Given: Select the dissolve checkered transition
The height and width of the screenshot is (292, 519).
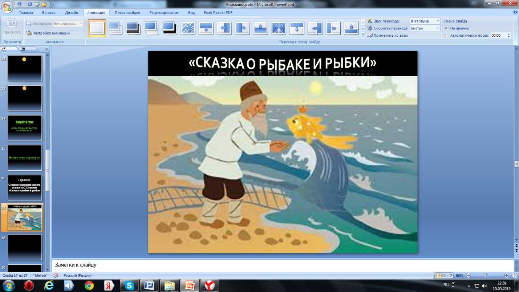Looking at the screenshot, I should point(188,28).
